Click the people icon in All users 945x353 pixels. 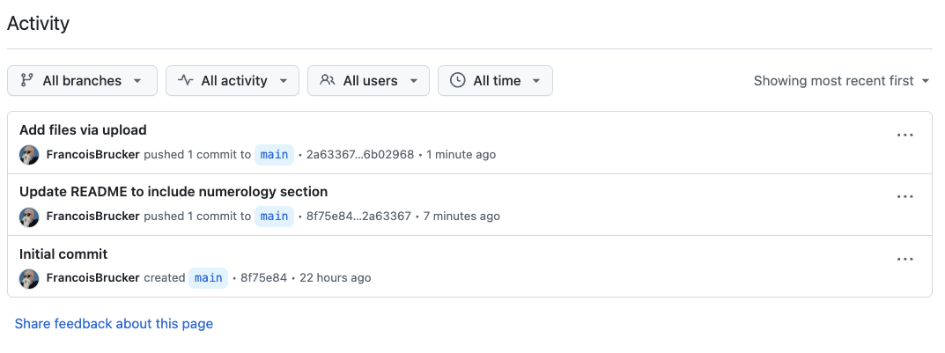(x=328, y=80)
